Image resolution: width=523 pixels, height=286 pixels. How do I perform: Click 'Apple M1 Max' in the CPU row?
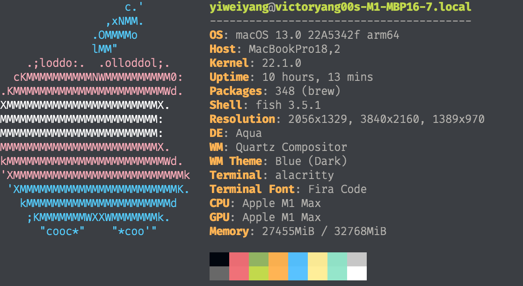point(282,203)
